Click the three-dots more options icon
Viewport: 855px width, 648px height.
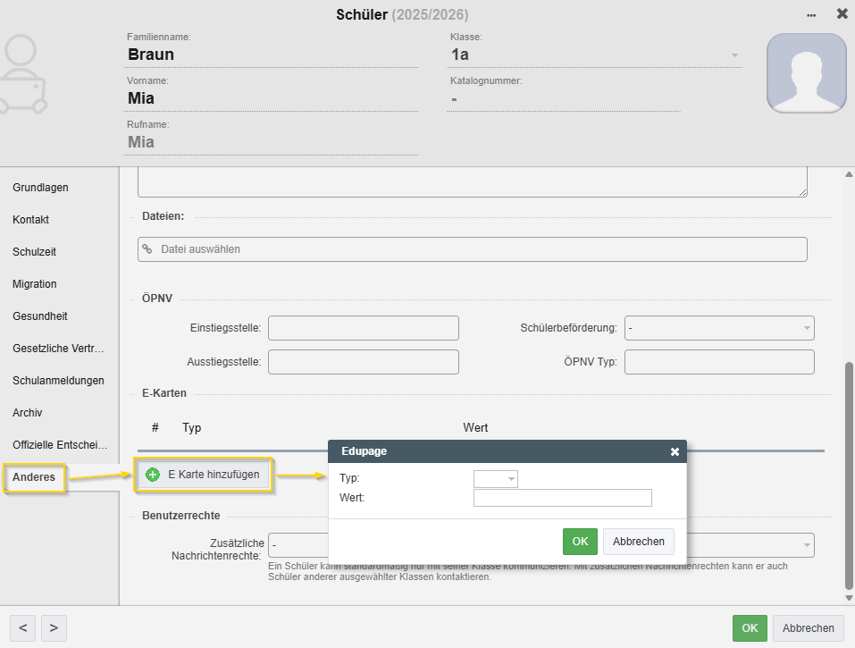[x=810, y=15]
